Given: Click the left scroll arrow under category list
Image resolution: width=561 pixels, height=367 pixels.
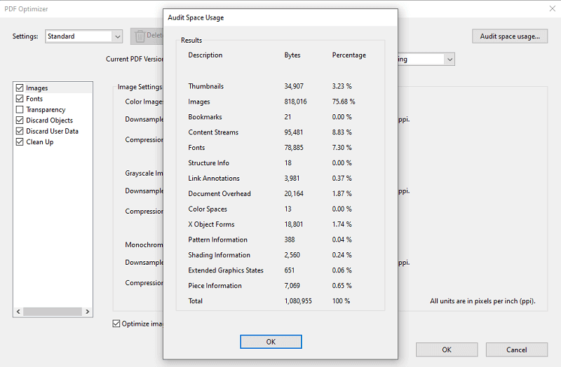Looking at the screenshot, I should (18, 312).
